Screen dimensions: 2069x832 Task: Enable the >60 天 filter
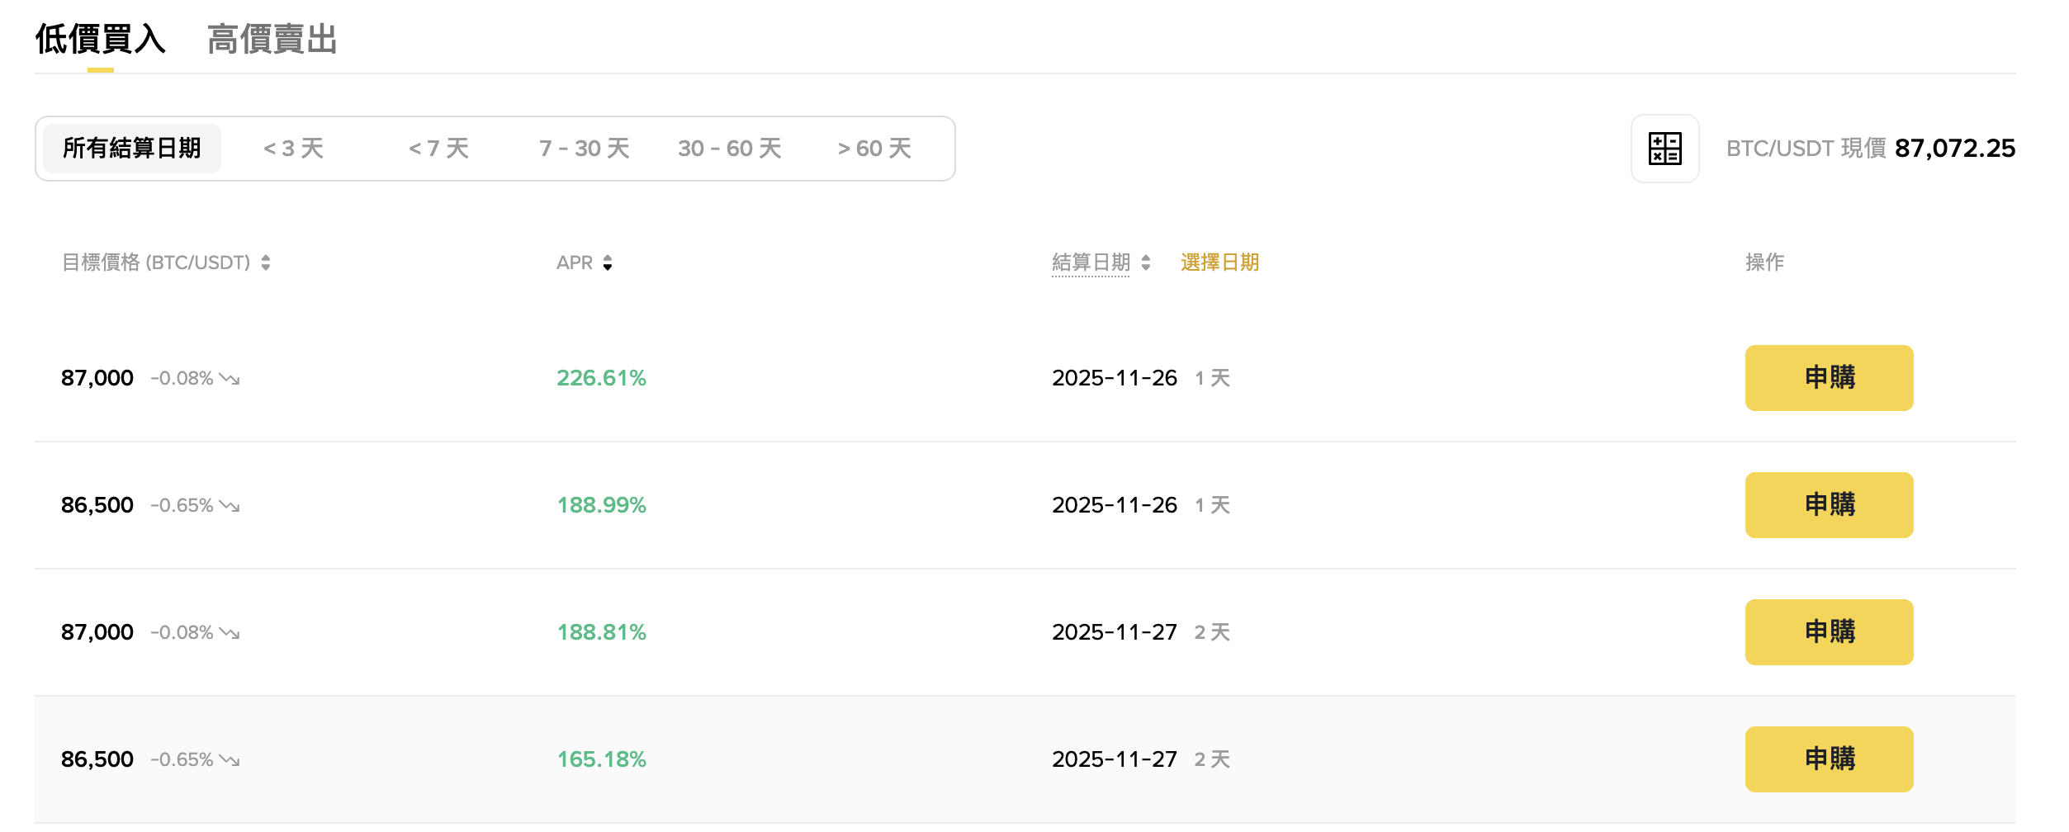874,149
